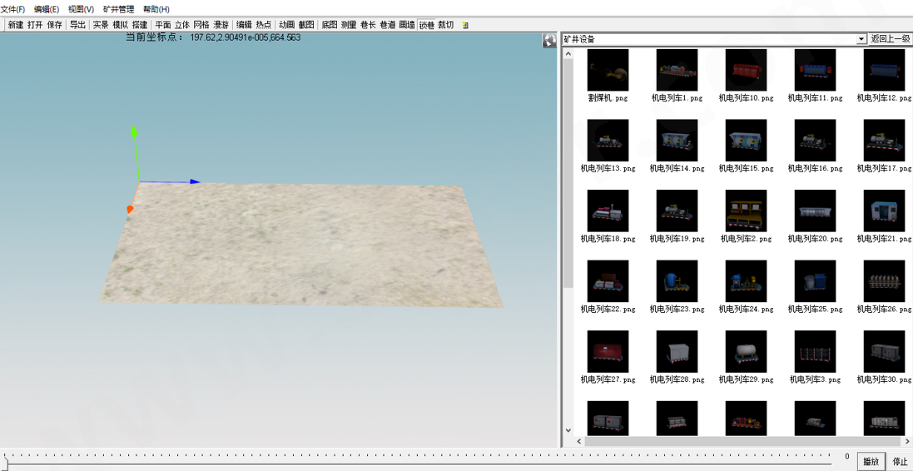This screenshot has width=913, height=471.
Task: Select the 割煤机.png equipment thumbnail
Action: [608, 70]
